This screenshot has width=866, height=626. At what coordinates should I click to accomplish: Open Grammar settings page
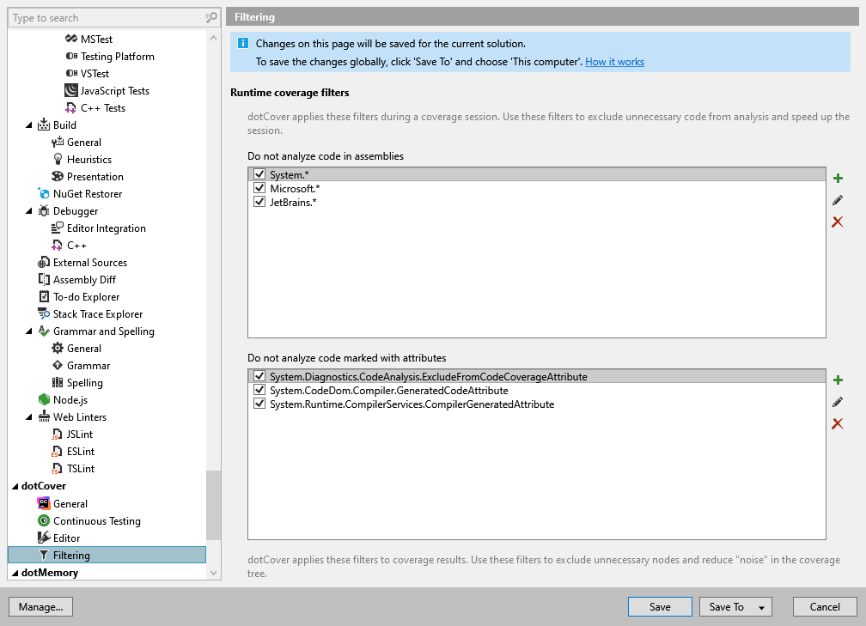pos(88,366)
